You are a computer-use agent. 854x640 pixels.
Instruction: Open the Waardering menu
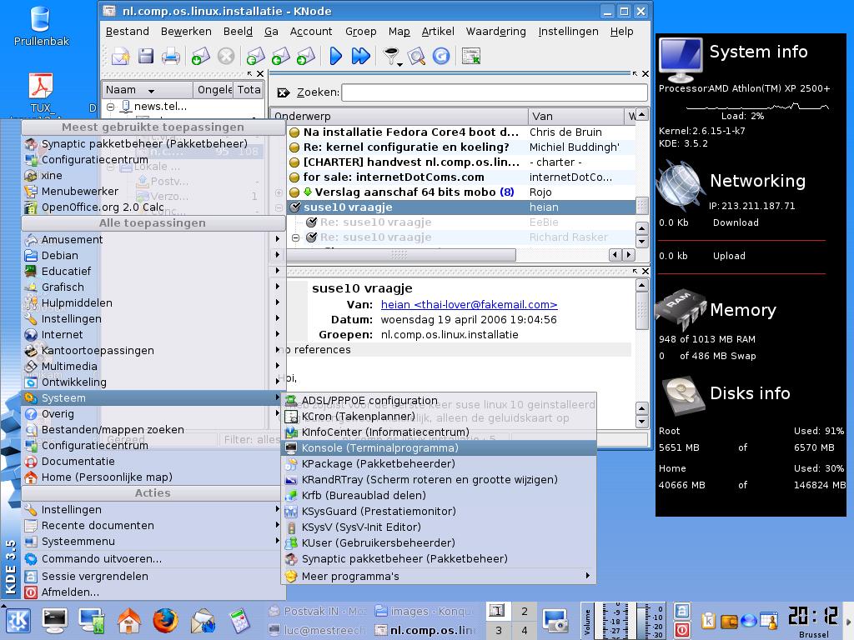coord(495,32)
